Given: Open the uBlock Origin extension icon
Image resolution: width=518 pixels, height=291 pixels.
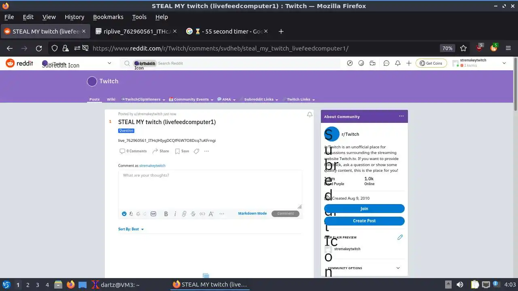Looking at the screenshot, I should point(480,48).
